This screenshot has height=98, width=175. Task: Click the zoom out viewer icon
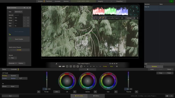[x=67, y=66]
